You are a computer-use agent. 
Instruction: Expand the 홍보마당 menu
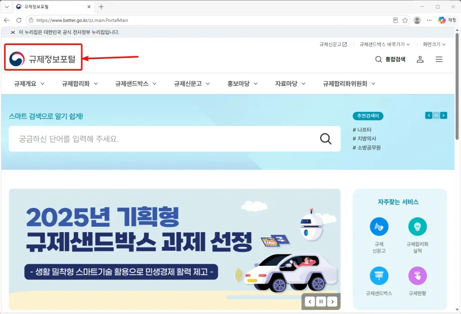point(243,84)
